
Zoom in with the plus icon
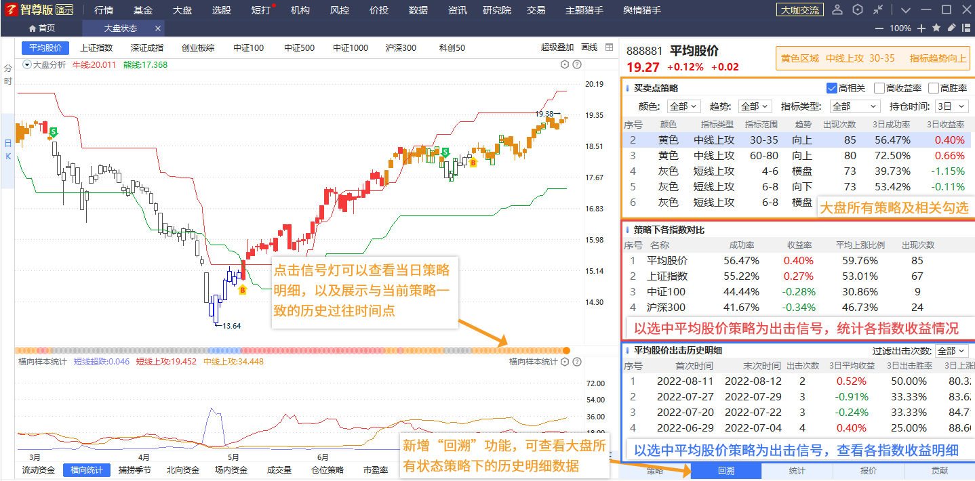pyautogui.click(x=921, y=28)
